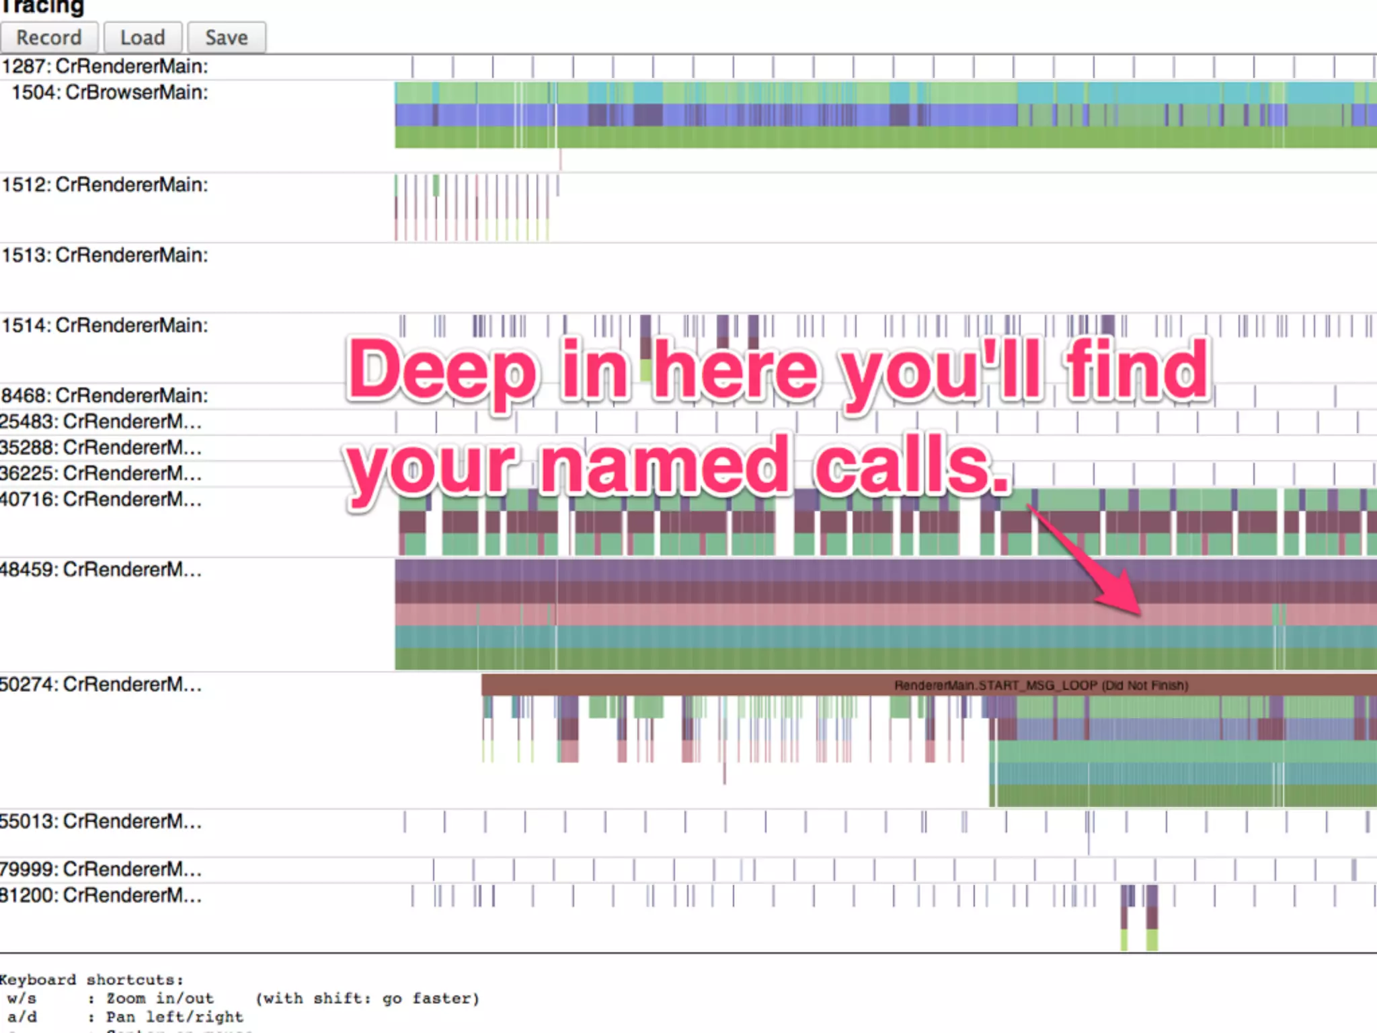Select the 1287: CrRendererMain track label
This screenshot has width=1377, height=1033.
coord(105,67)
